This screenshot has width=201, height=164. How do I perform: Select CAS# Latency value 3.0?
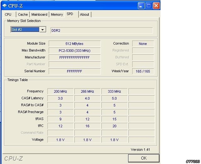coord(60,98)
